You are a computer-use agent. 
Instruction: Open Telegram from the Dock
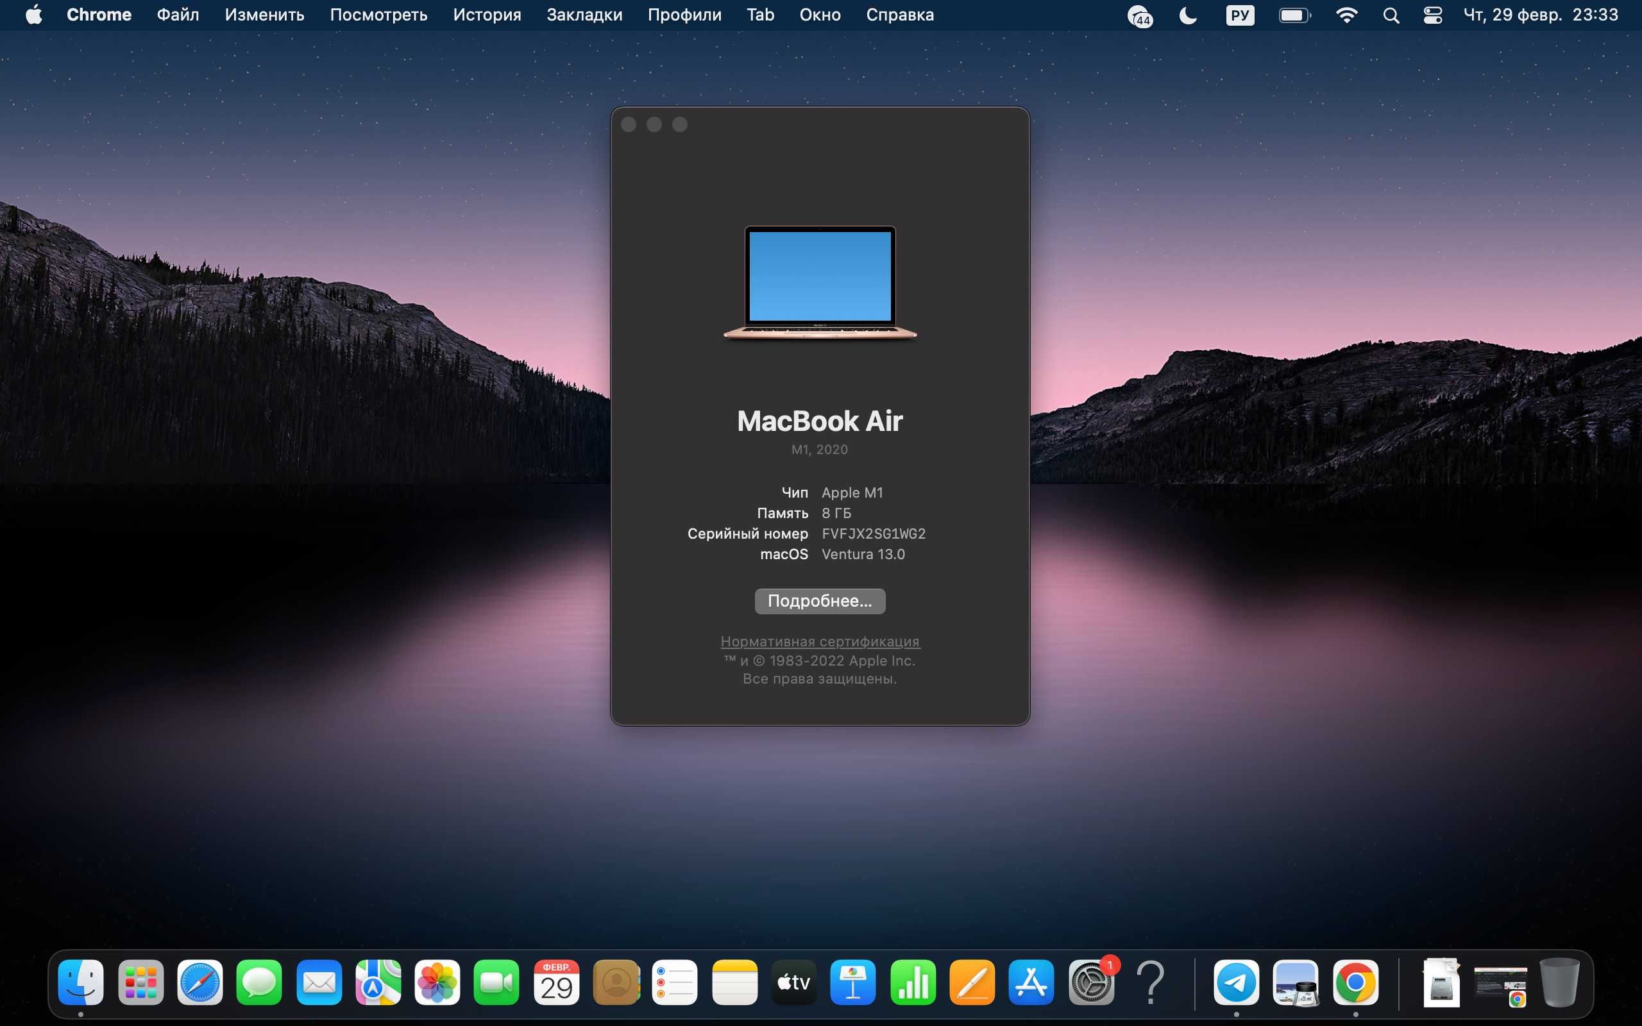pyautogui.click(x=1236, y=982)
